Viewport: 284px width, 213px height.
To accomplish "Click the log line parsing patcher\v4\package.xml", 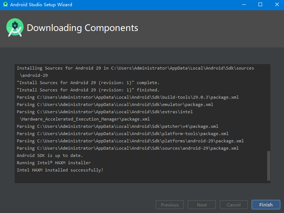I will [117, 126].
